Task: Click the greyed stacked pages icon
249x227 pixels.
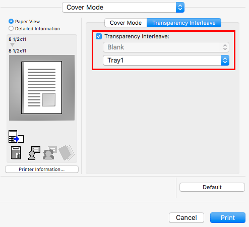Action: 67,153
